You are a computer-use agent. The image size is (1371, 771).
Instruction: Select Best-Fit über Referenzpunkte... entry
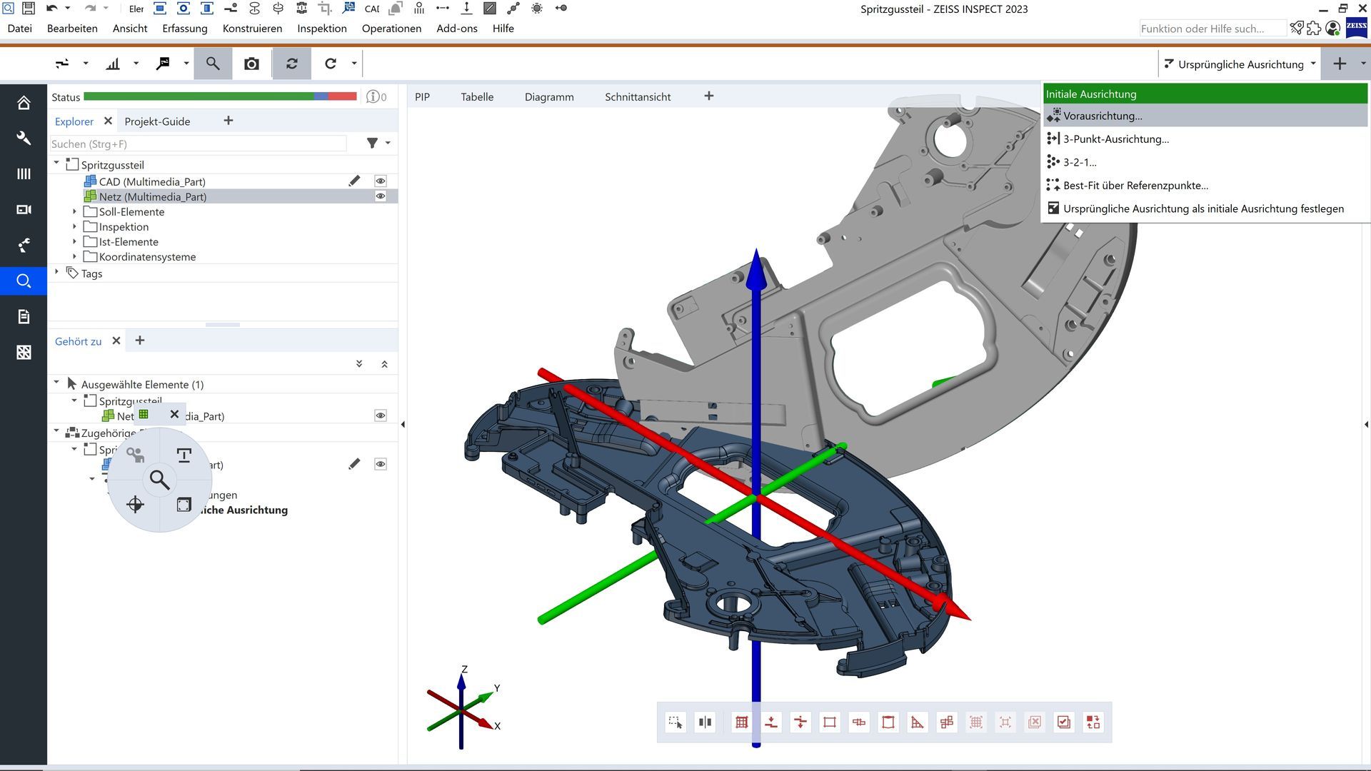[1135, 186]
